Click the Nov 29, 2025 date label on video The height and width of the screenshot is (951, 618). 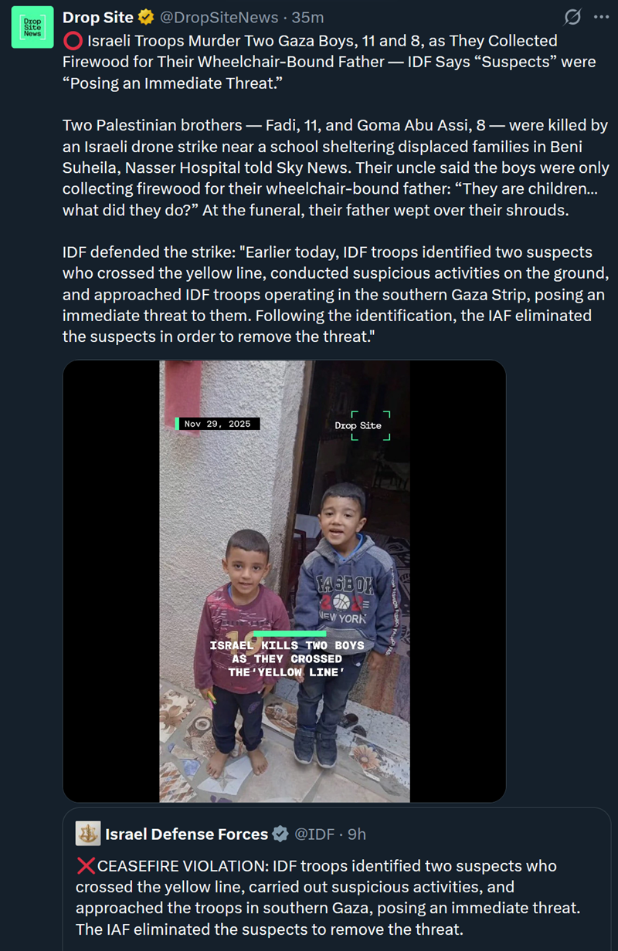(218, 424)
